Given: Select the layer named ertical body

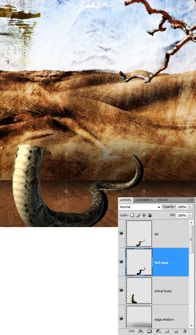Looking at the screenshot, I should pos(163,291).
